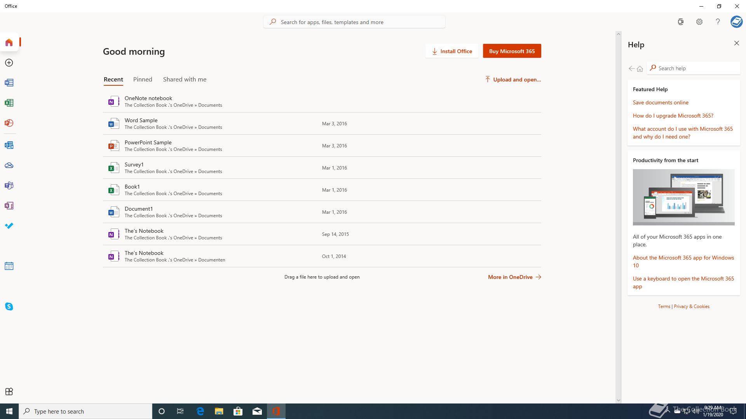Open Teams from the sidebar
This screenshot has width=746, height=419.
pos(9,185)
